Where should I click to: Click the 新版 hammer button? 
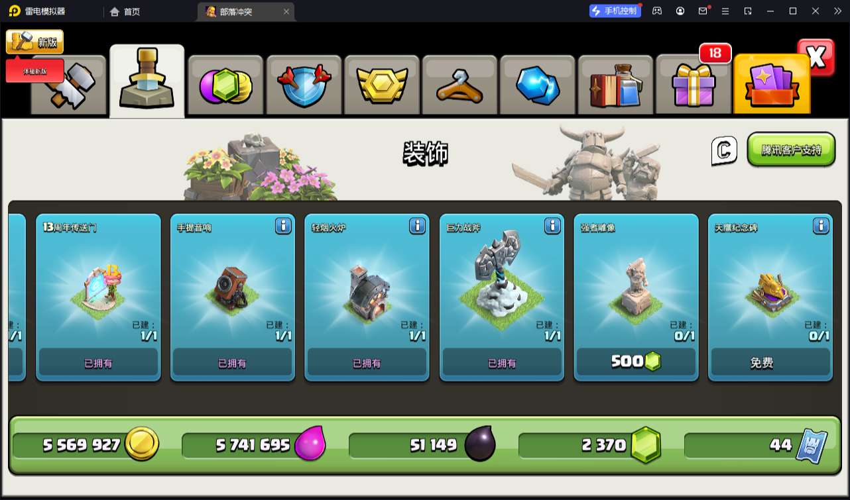(34, 42)
